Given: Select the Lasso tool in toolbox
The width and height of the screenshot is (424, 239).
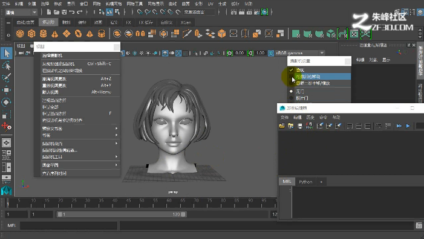Looking at the screenshot, I should click(7, 66).
